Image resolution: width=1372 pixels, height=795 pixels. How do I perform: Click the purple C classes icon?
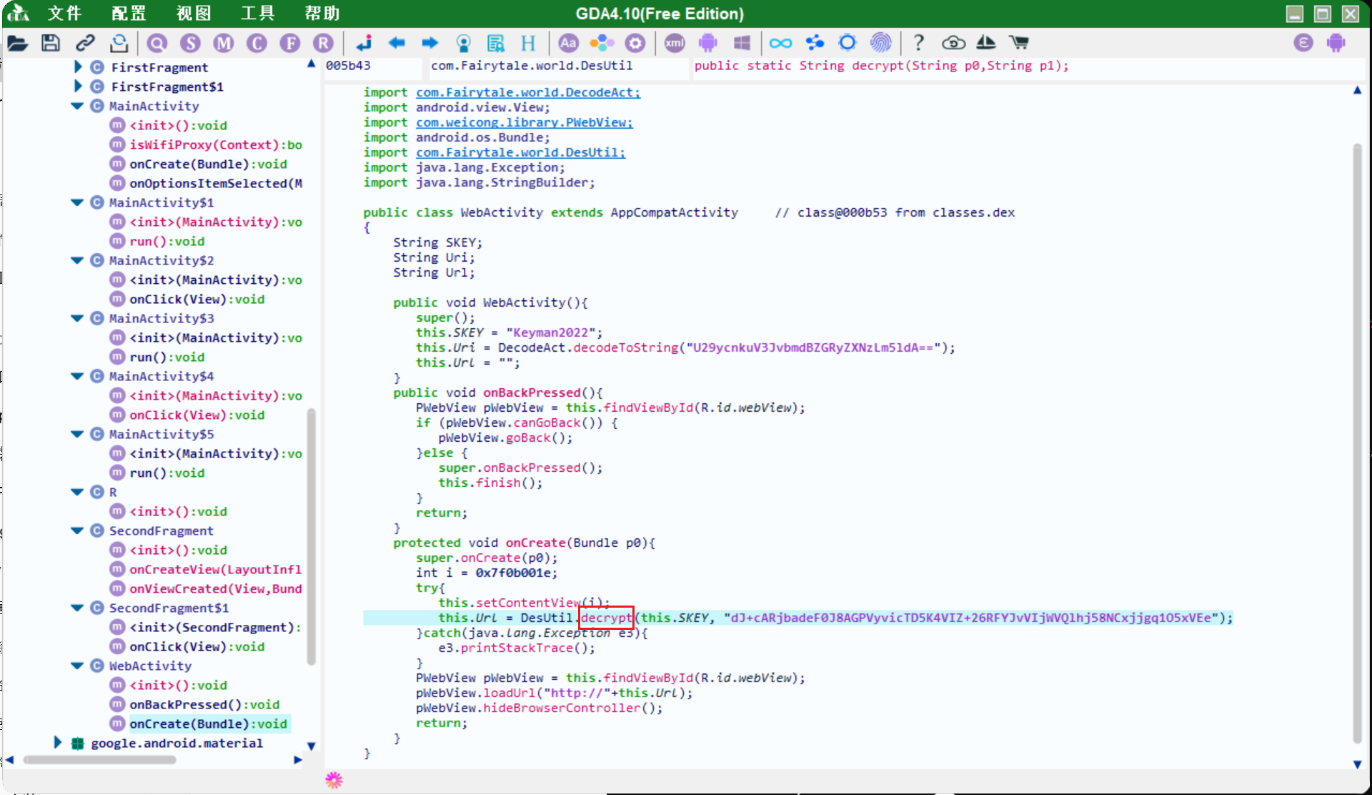[257, 44]
